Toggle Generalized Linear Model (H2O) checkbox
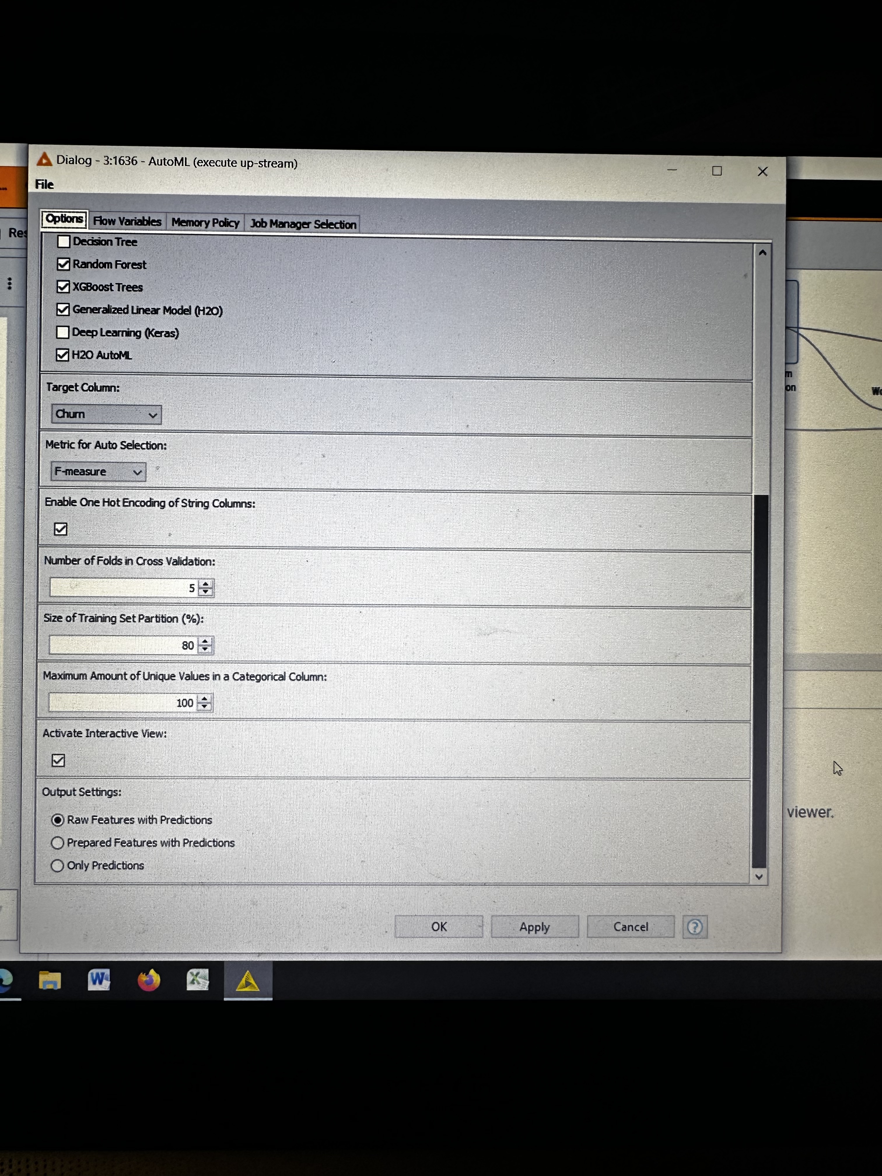This screenshot has width=882, height=1176. (63, 309)
